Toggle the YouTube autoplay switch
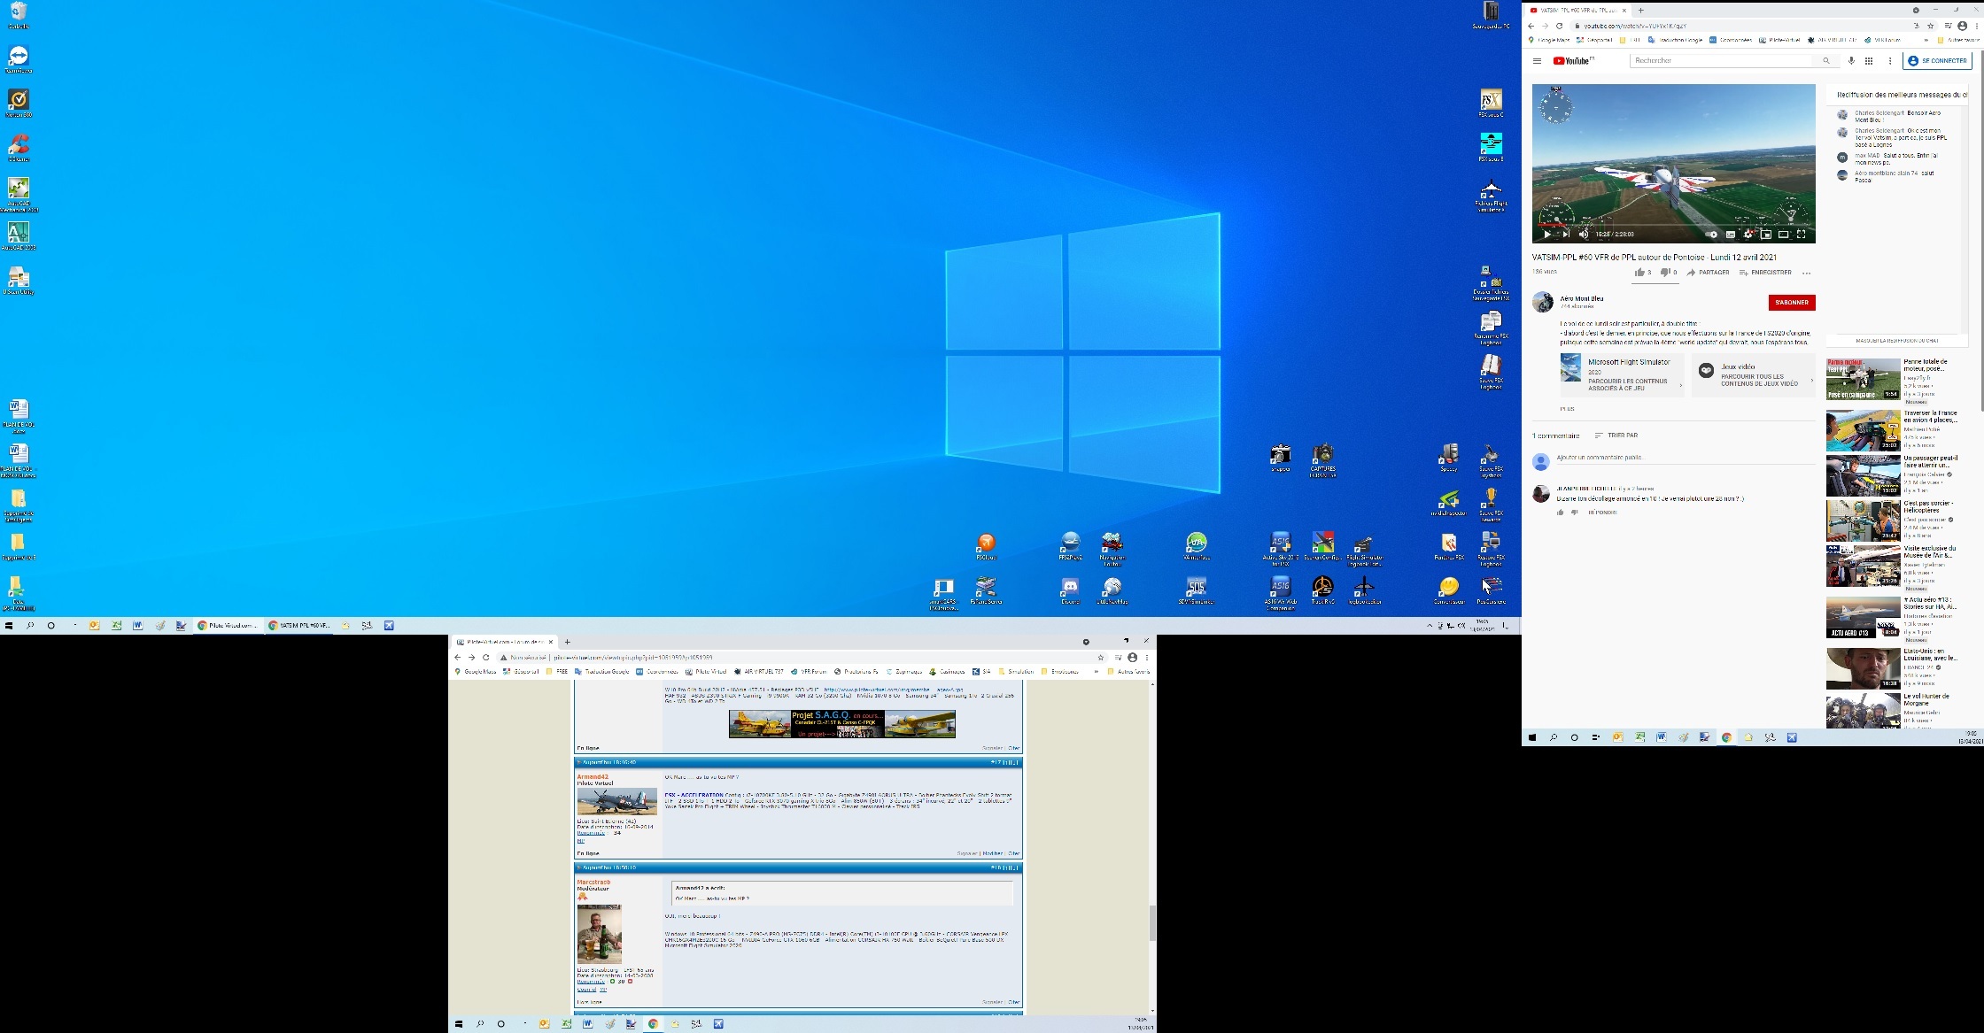 click(1711, 235)
